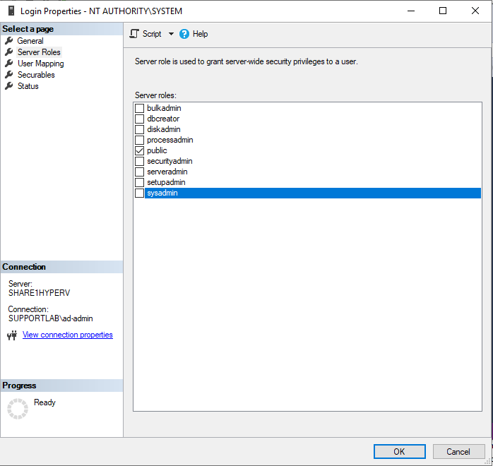Toggle the public role checkbox
Viewport: 493px width, 466px height.
click(x=139, y=151)
